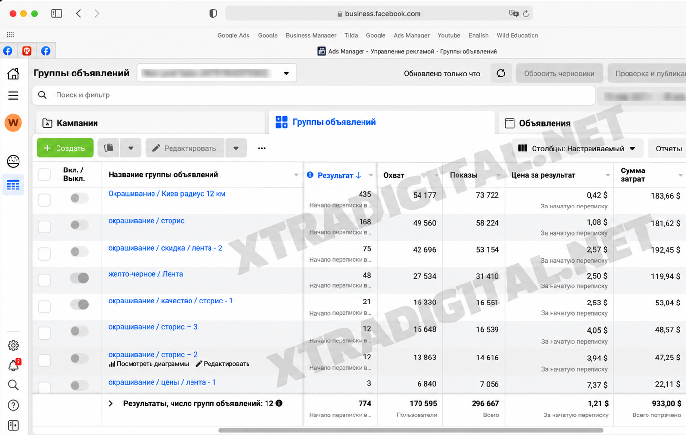Sort by the Показы column header
The width and height of the screenshot is (686, 435).
pyautogui.click(x=463, y=175)
